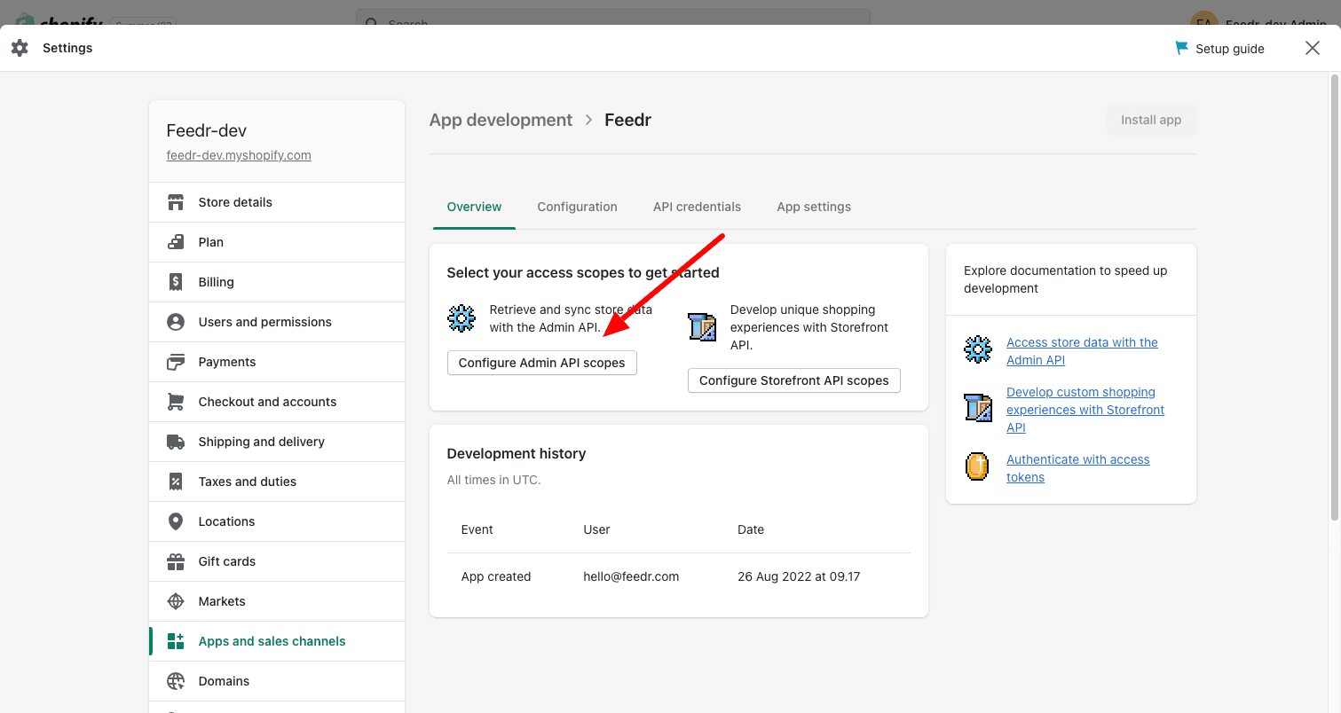Open the feedr-dev.myshopify.com store link

(239, 155)
